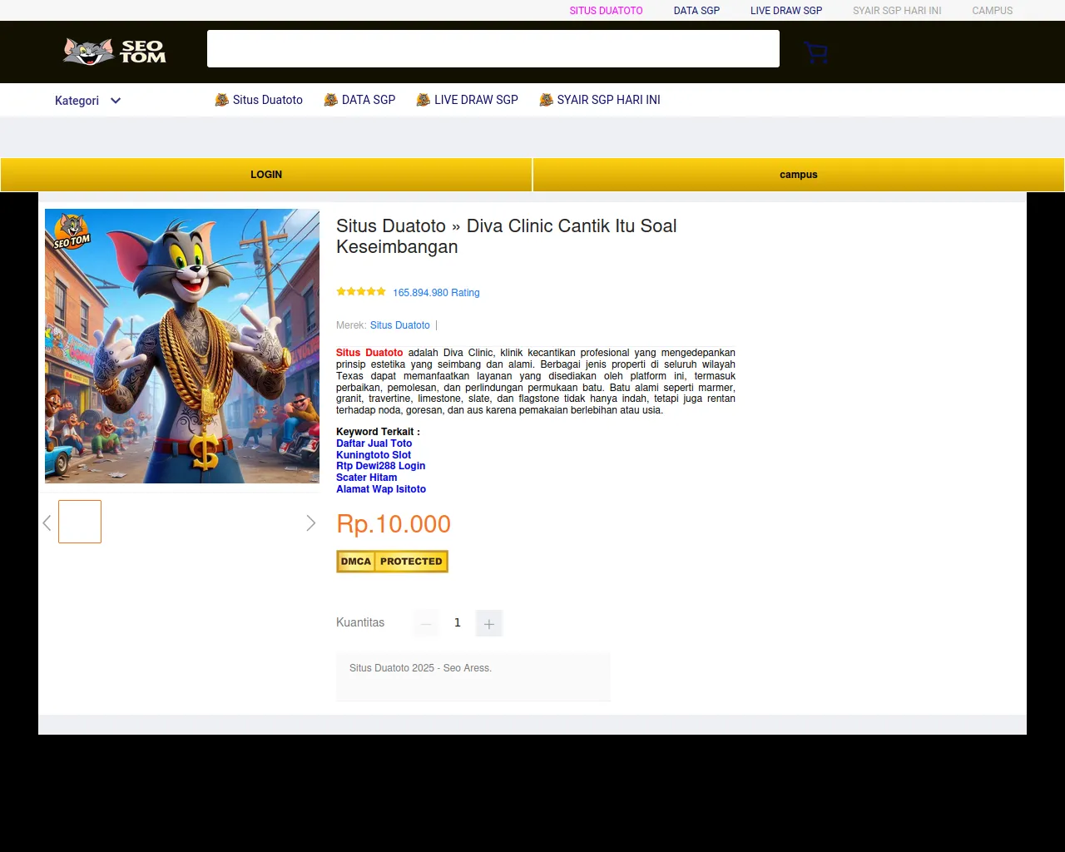Image resolution: width=1065 pixels, height=852 pixels.
Task: Click the icon beside LIVE DRAW SGP in the nav
Action: pyautogui.click(x=424, y=100)
